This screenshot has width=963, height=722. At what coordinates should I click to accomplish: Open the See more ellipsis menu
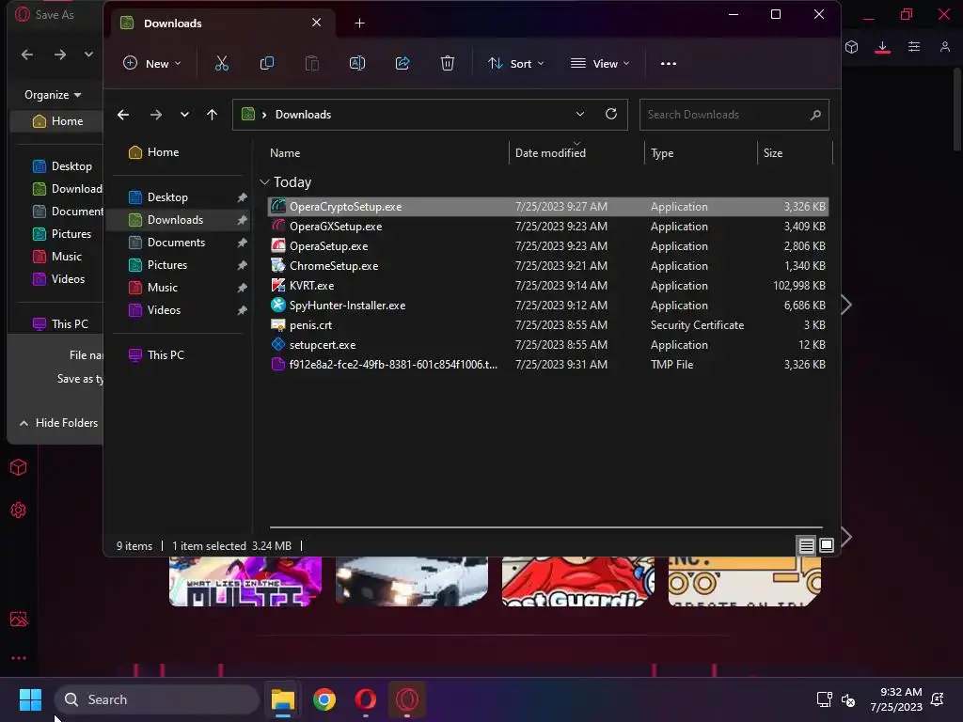pos(669,63)
